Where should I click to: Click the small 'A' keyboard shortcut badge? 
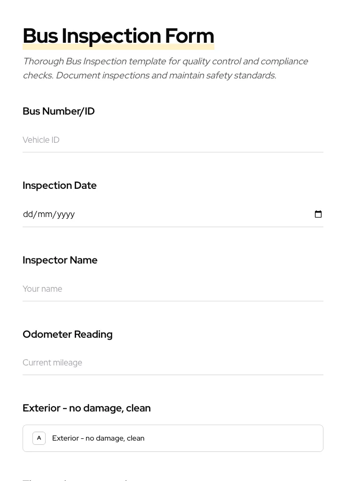[x=39, y=438]
